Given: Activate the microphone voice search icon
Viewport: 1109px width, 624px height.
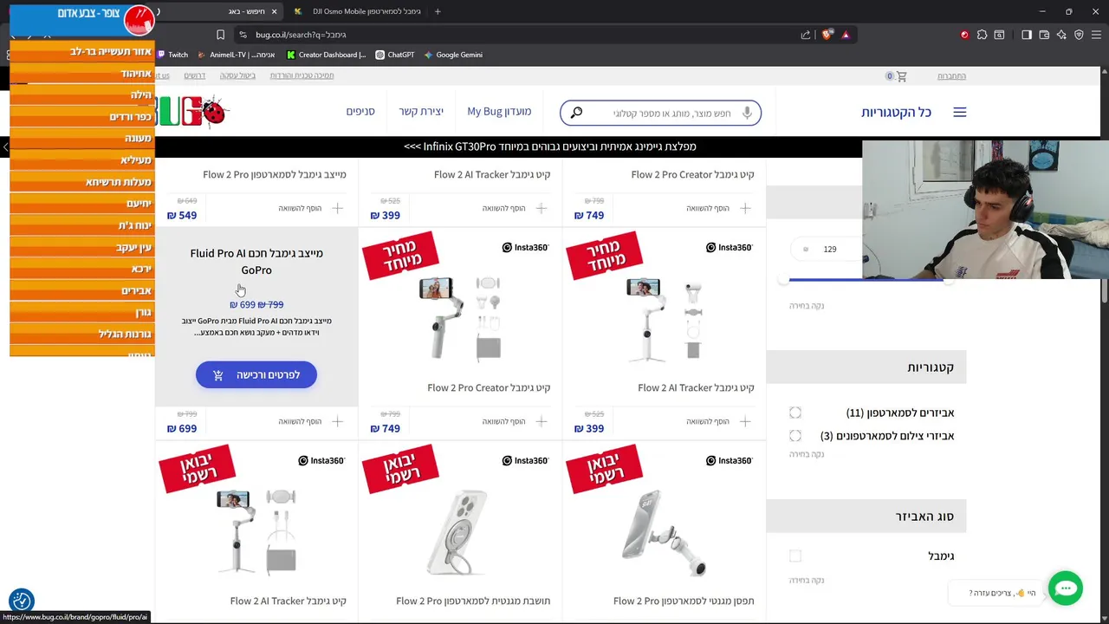Looking at the screenshot, I should [747, 113].
